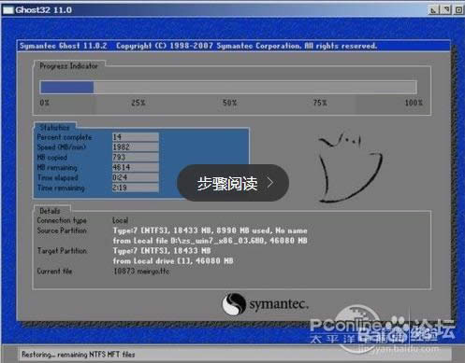Click the 50% mark label
This screenshot has width=465, height=363.
tap(230, 103)
